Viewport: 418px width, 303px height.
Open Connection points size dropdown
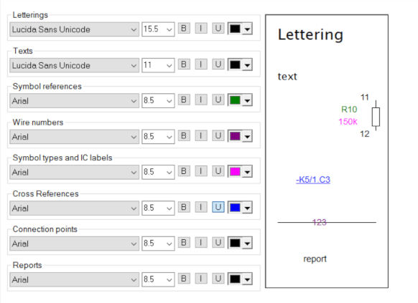[158, 244]
